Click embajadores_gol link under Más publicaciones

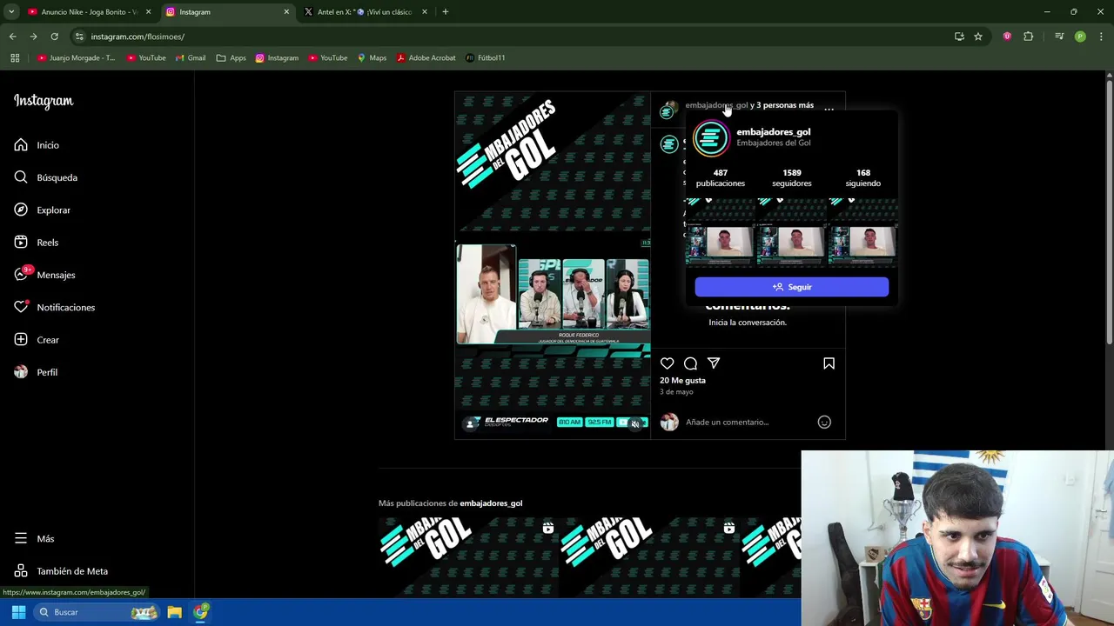pyautogui.click(x=491, y=503)
